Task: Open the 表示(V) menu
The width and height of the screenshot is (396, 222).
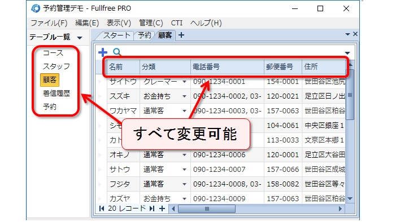Action: [x=119, y=23]
